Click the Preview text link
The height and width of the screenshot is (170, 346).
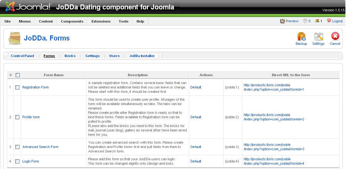pyautogui.click(x=292, y=21)
